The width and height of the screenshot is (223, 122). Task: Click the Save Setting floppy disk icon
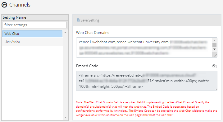coord(78,20)
